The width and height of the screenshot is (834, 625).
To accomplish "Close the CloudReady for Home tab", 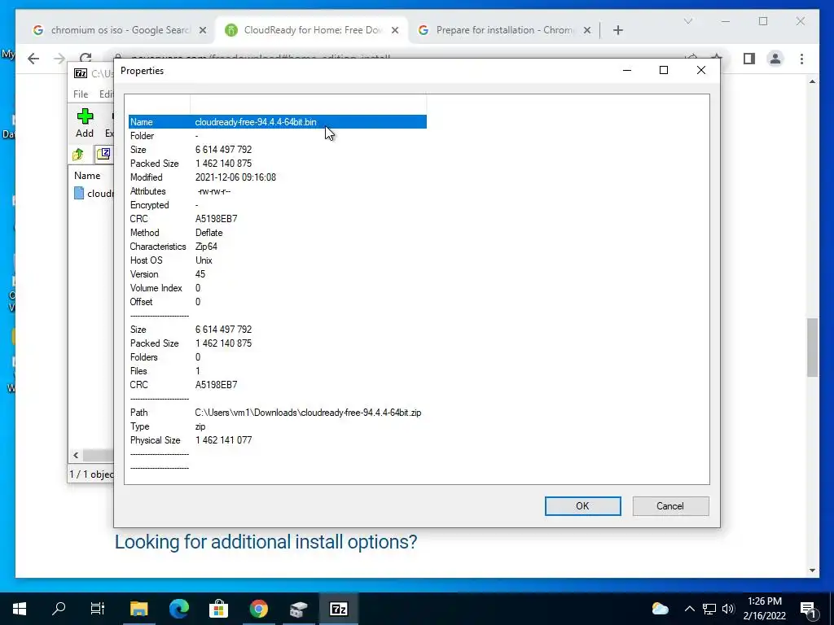I will click(395, 30).
